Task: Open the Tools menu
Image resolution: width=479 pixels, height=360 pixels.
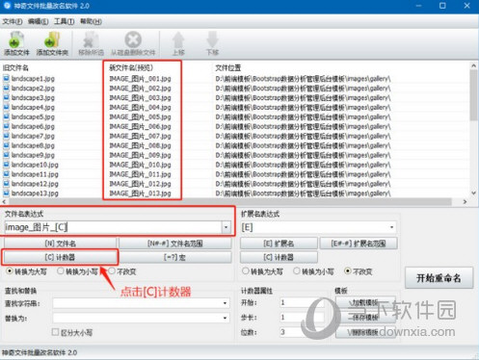Action: click(x=64, y=21)
